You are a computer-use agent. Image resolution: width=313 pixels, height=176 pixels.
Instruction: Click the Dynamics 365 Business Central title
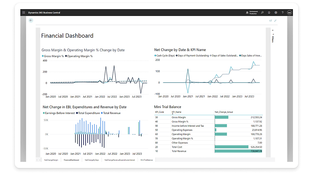click(44, 13)
